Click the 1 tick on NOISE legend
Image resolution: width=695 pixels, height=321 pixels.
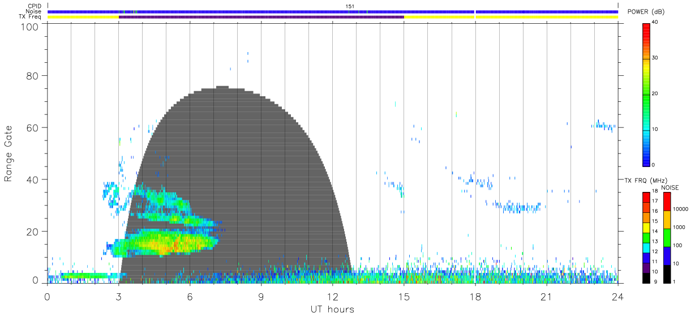(x=675, y=281)
